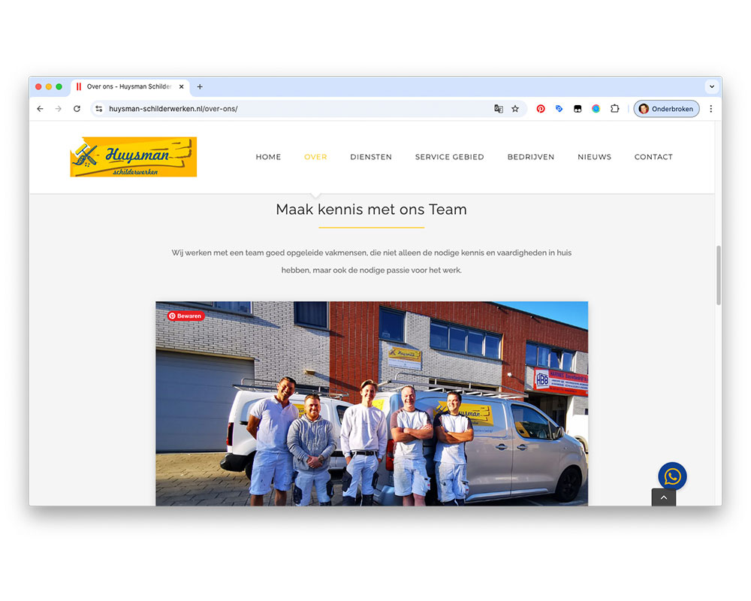The height and width of the screenshot is (601, 751).
Task: Go to the CONTACT page
Action: 653,157
